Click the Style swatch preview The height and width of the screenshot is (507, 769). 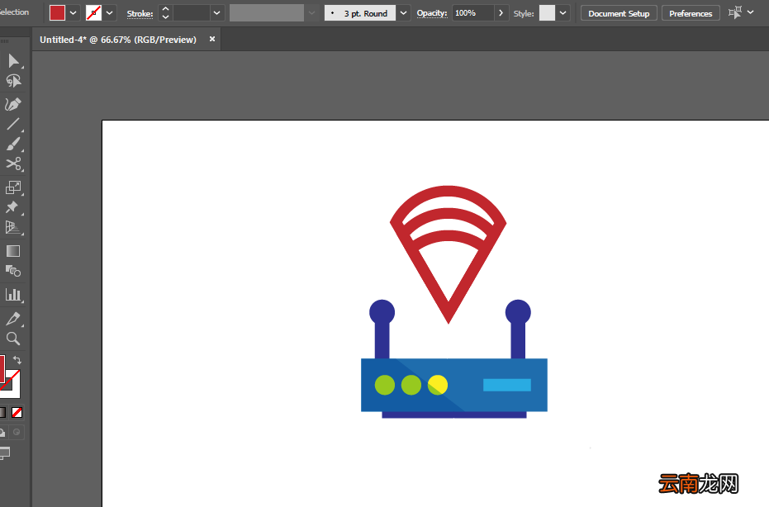pyautogui.click(x=548, y=13)
